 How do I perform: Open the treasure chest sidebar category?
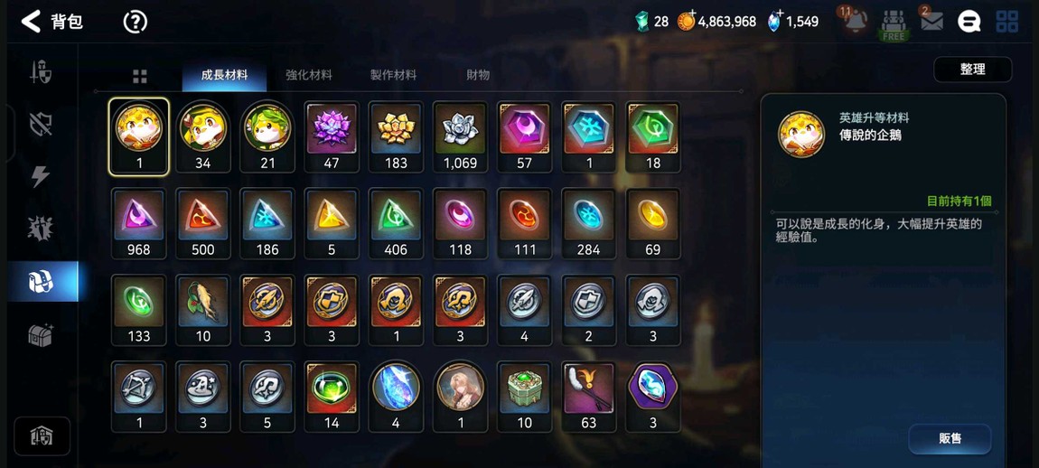[41, 334]
